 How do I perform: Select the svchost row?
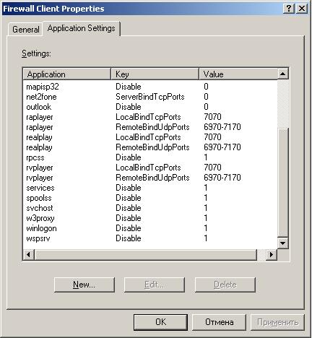click(150, 208)
